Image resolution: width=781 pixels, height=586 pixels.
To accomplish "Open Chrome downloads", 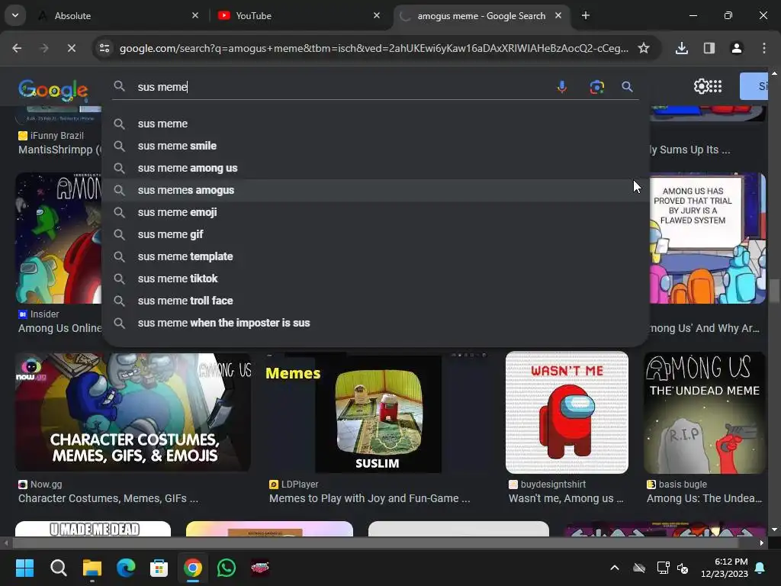I will pyautogui.click(x=681, y=48).
